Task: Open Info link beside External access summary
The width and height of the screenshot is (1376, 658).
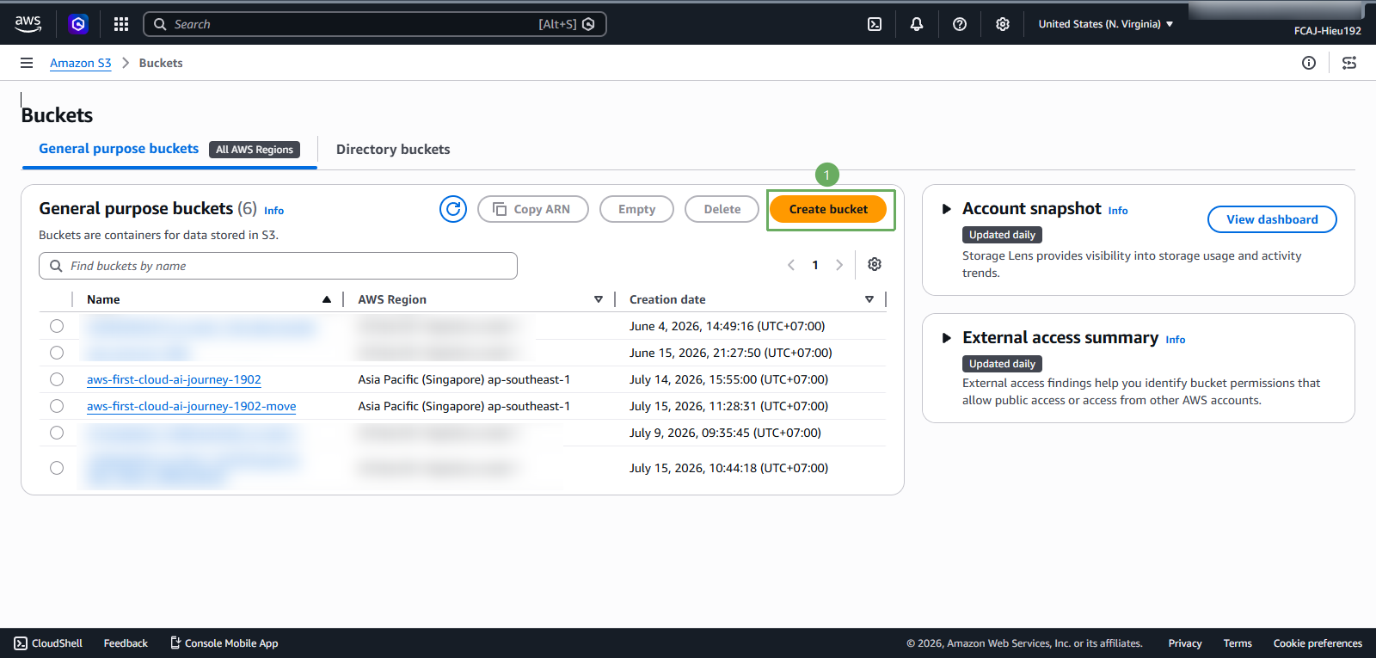Action: tap(1176, 340)
